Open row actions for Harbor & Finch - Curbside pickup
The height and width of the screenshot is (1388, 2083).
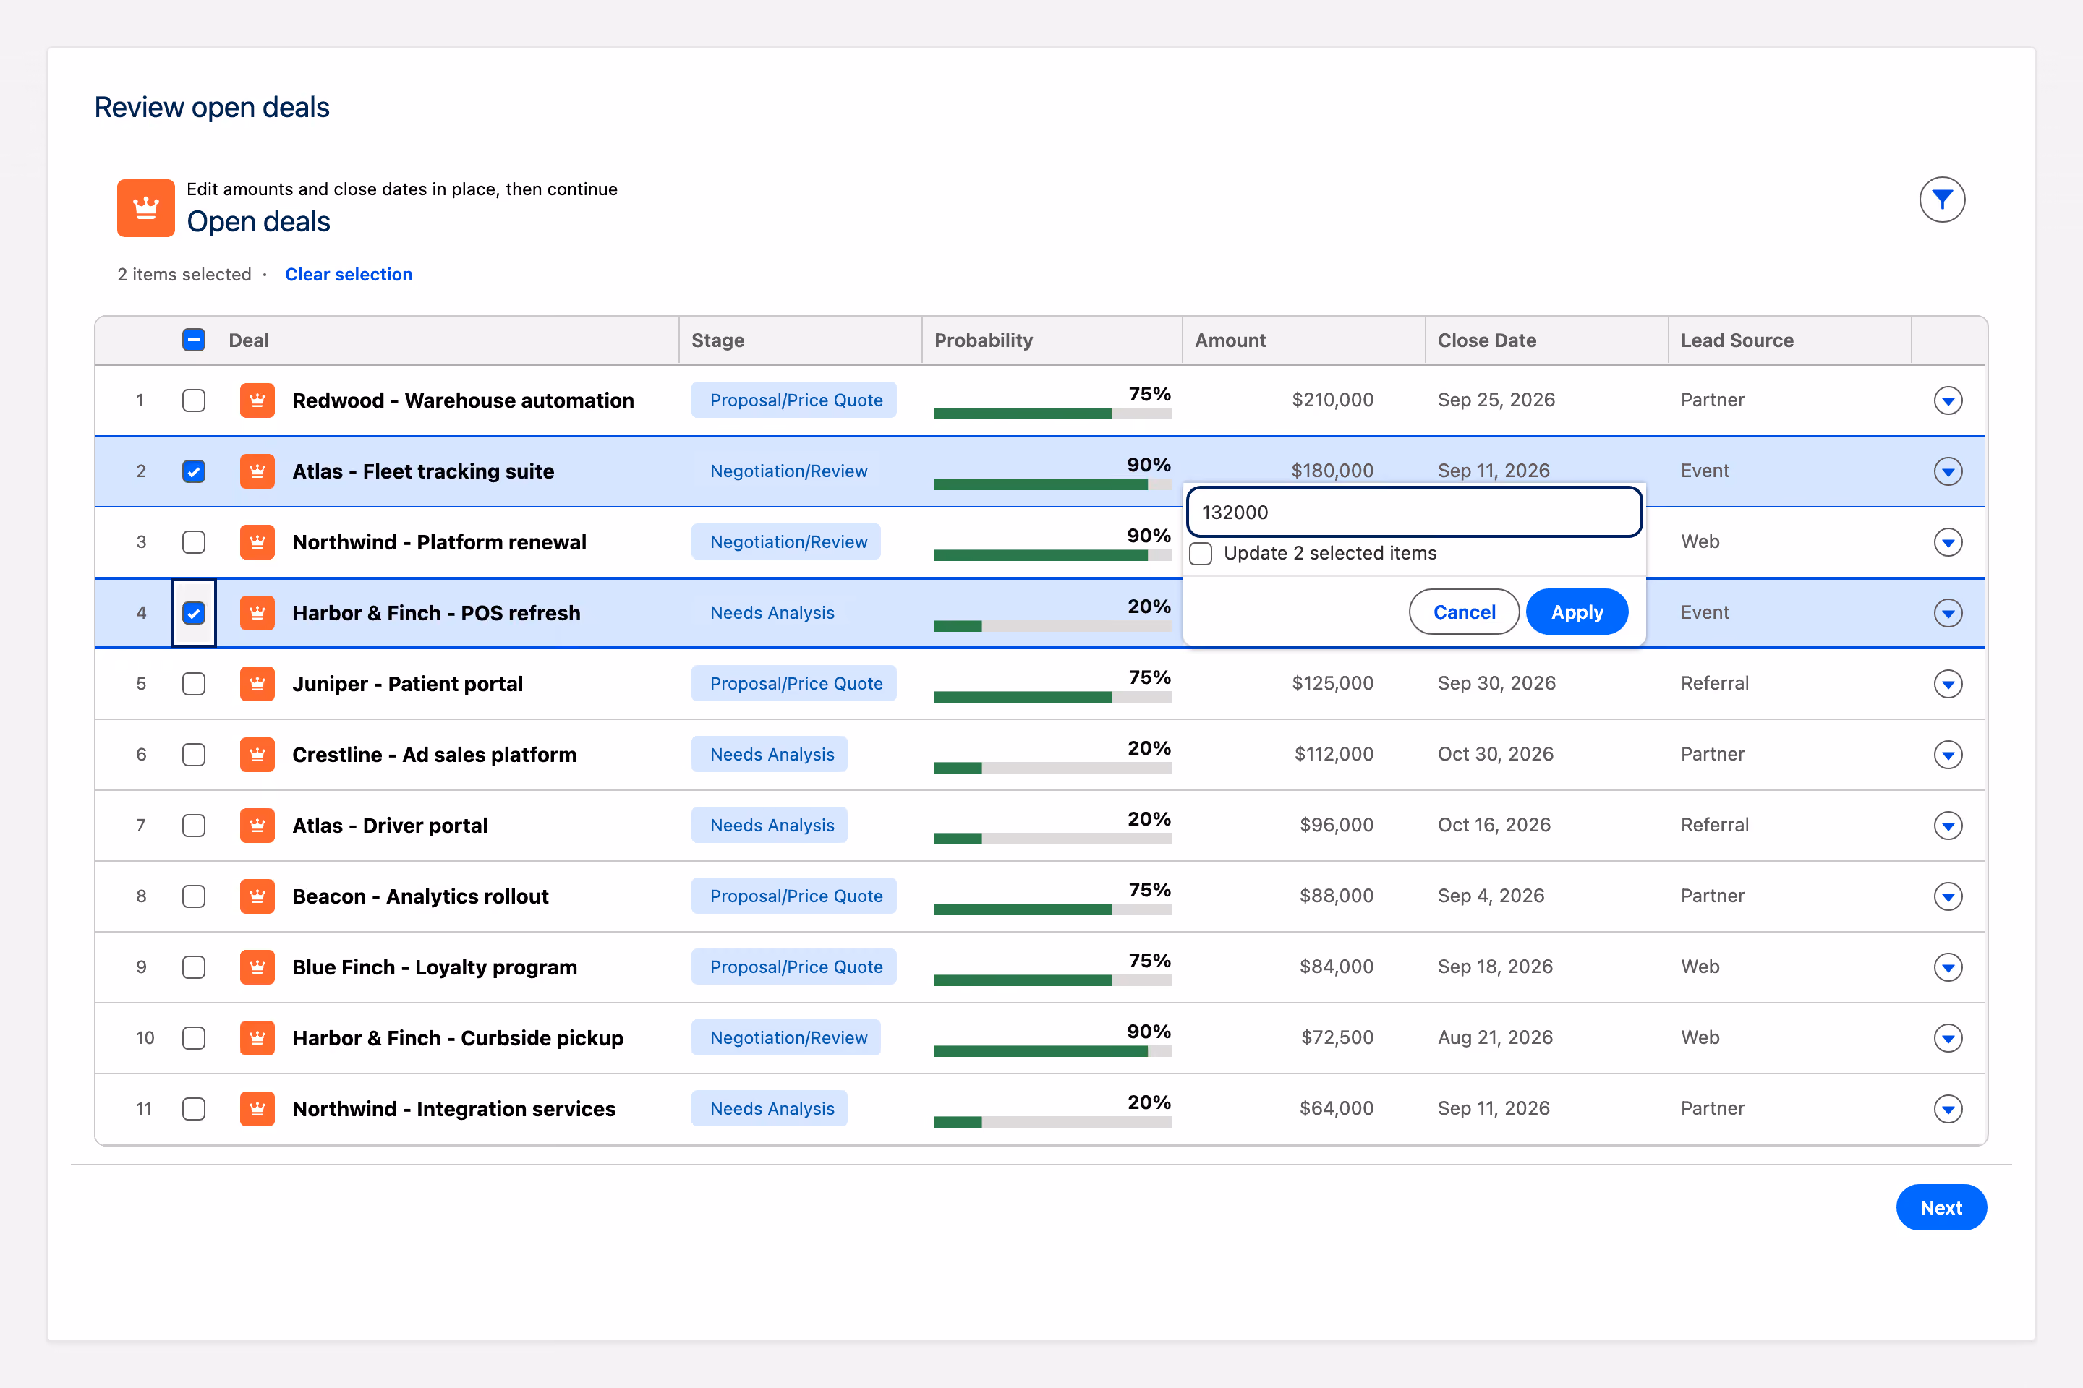point(1948,1037)
